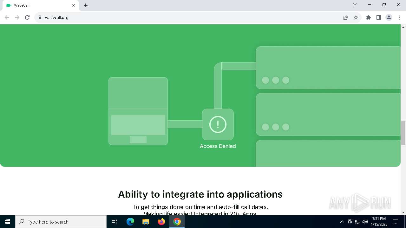The image size is (406, 228).
Task: Toggle the browser side panel
Action: coord(379,17)
